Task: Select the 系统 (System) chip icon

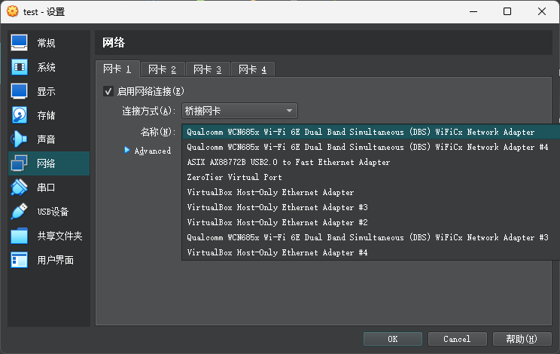Action: point(20,67)
